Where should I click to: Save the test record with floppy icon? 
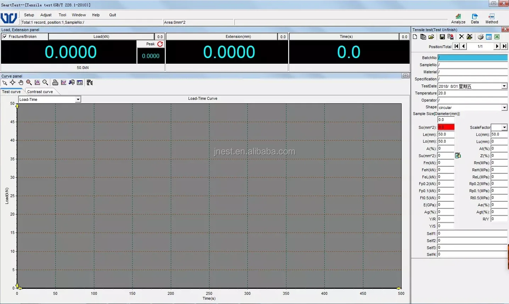442,37
